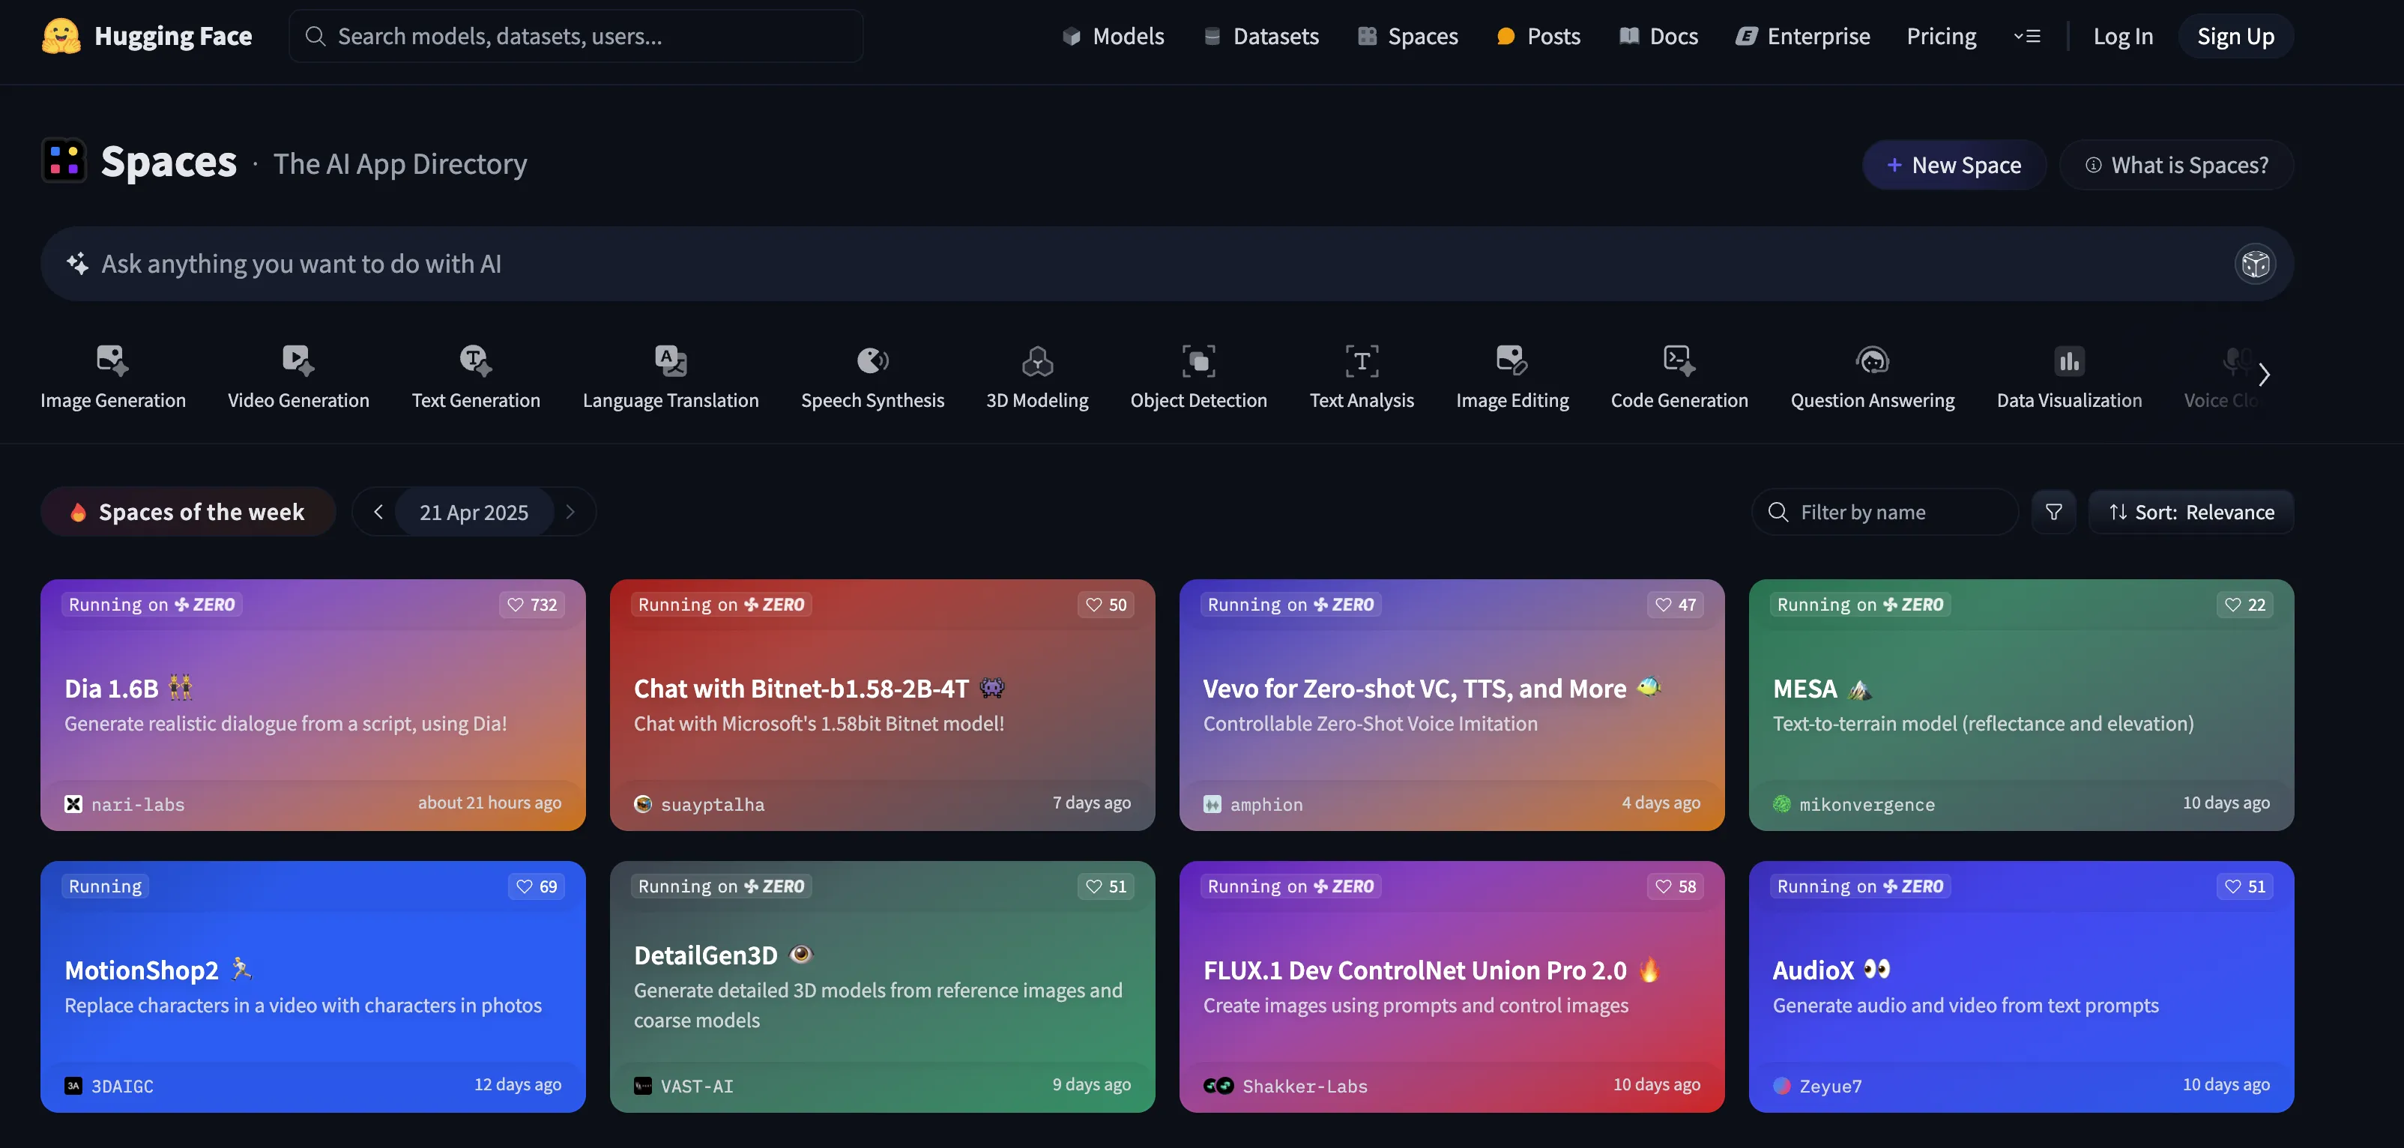The width and height of the screenshot is (2404, 1148).
Task: Open the FLUX.1 Dev ControlNet Union card
Action: [x=1452, y=987]
